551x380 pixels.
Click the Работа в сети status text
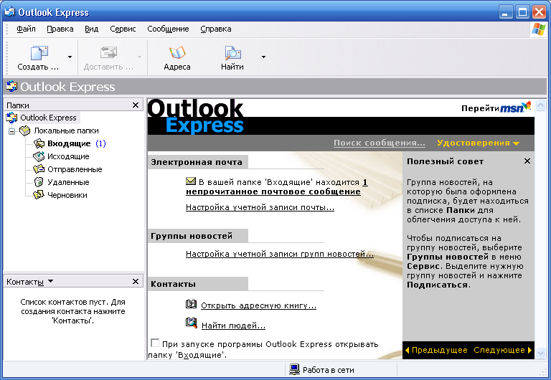coord(328,370)
